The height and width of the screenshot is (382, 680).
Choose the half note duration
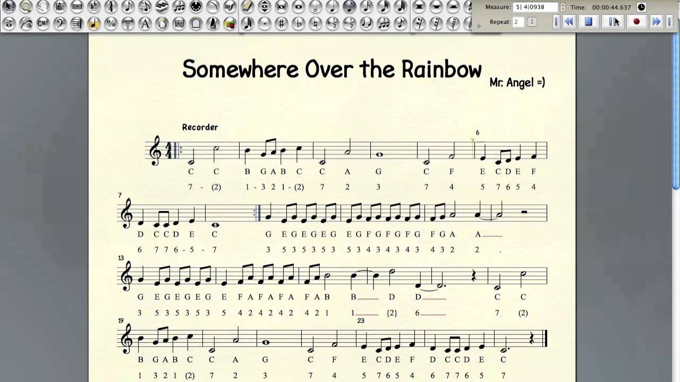pos(315,6)
